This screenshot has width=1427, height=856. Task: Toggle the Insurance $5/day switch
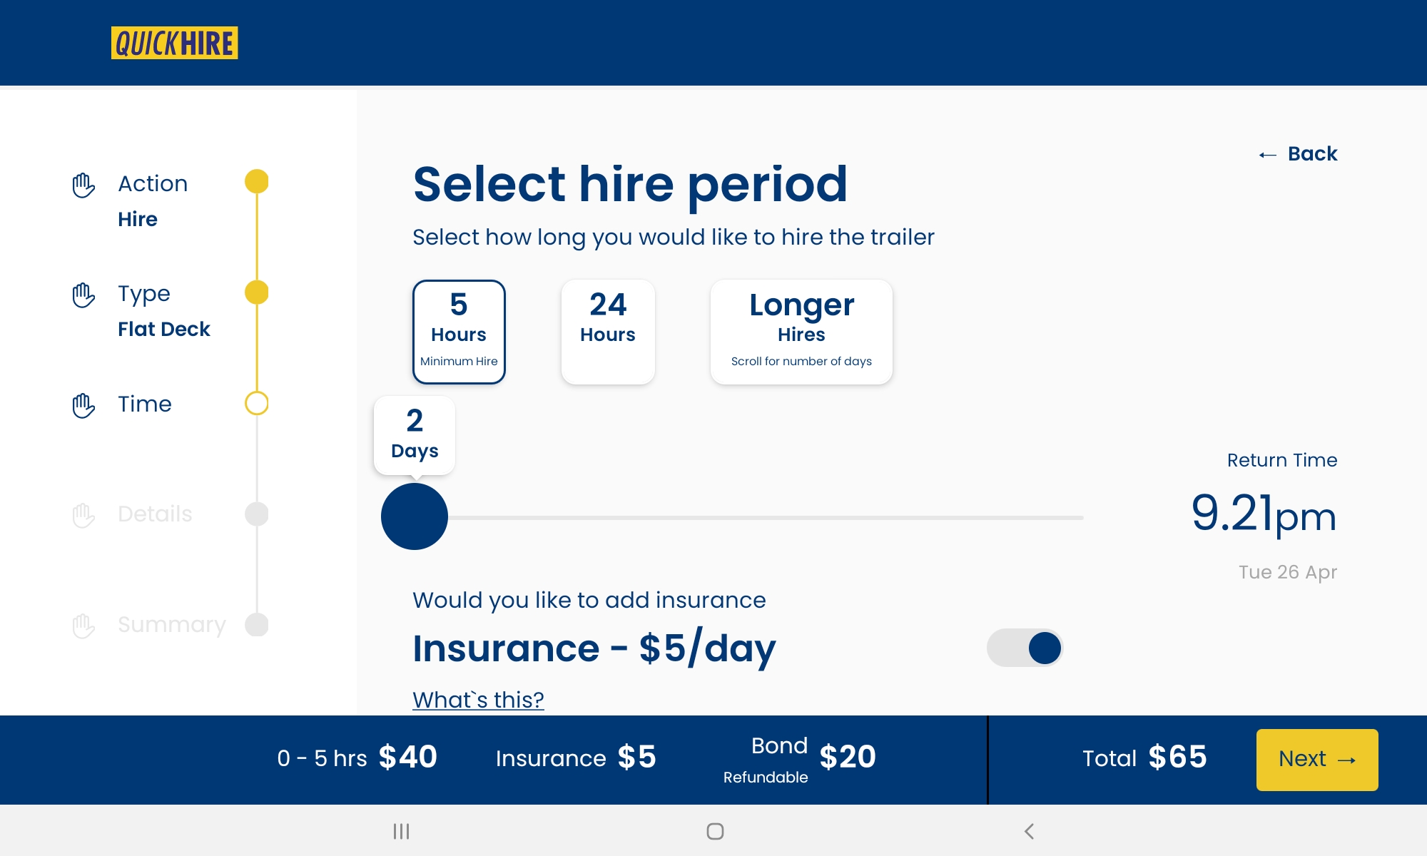coord(1025,648)
